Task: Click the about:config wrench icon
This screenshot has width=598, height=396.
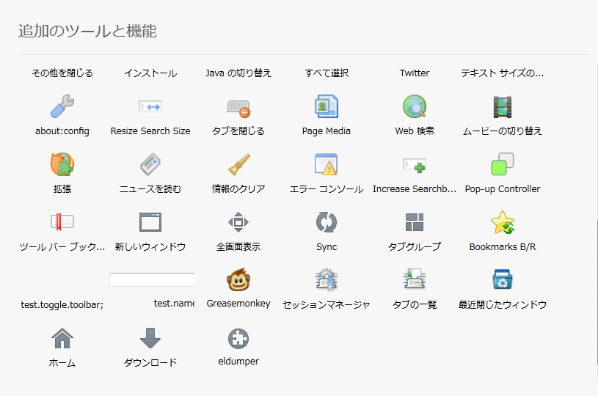Action: (x=62, y=106)
